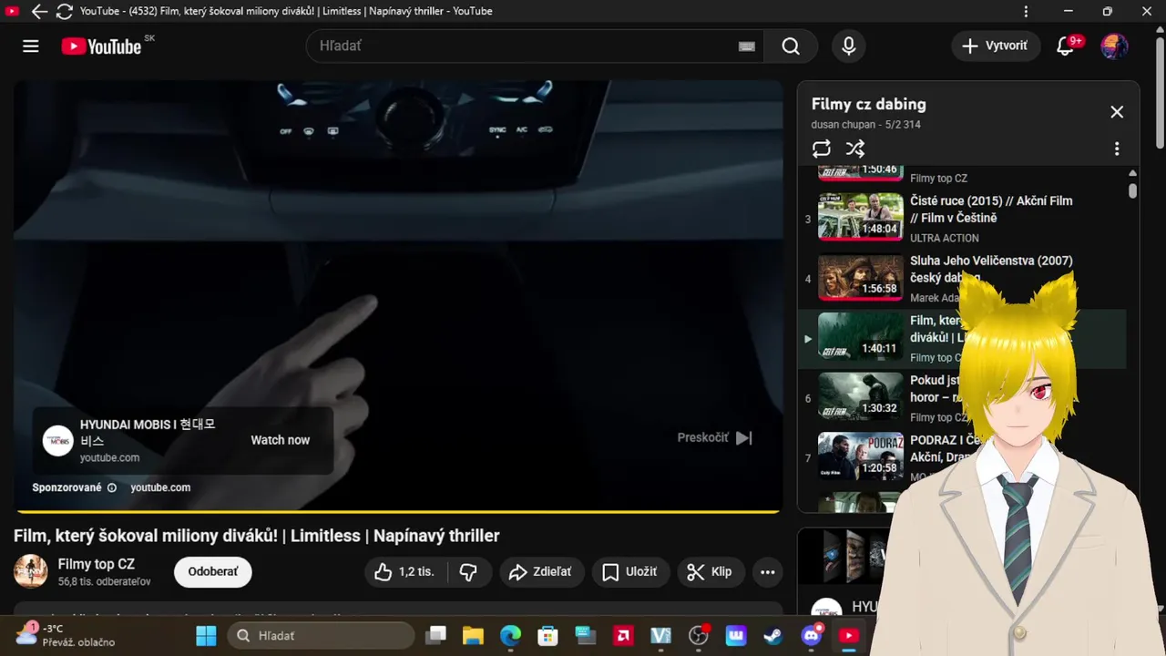This screenshot has width=1166, height=656.
Task: Open the on-screen keyboard icon in search
Action: point(747,46)
